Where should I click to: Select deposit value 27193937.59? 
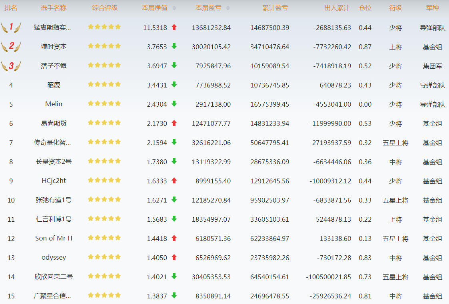(331, 143)
